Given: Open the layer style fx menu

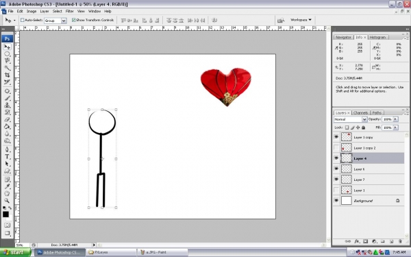Looking at the screenshot, I should pos(357,241).
